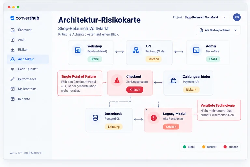
Task: Click the green macOS window button
Action: tap(18, 7)
